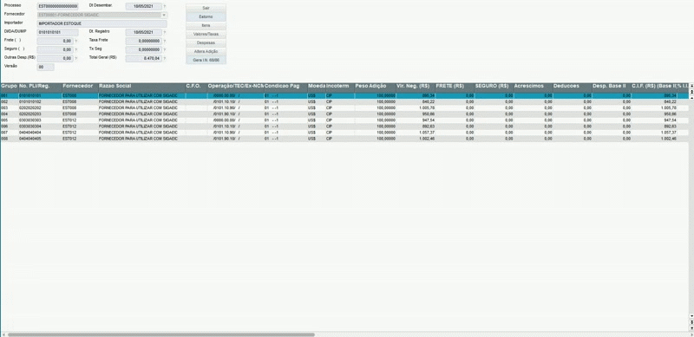Image resolution: width=694 pixels, height=337 pixels.
Task: Focus the DI/DA/DUIMP number field
Action: 57,32
